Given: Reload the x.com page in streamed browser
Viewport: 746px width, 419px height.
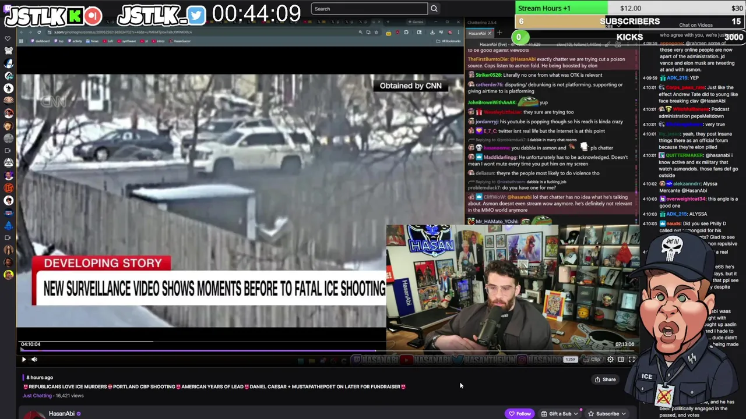Looking at the screenshot, I should [39, 32].
